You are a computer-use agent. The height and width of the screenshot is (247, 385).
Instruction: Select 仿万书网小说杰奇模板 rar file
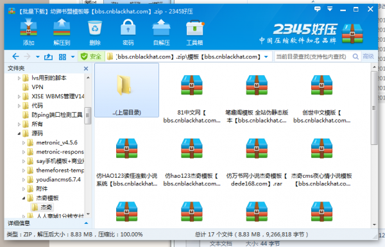(x=257, y=162)
